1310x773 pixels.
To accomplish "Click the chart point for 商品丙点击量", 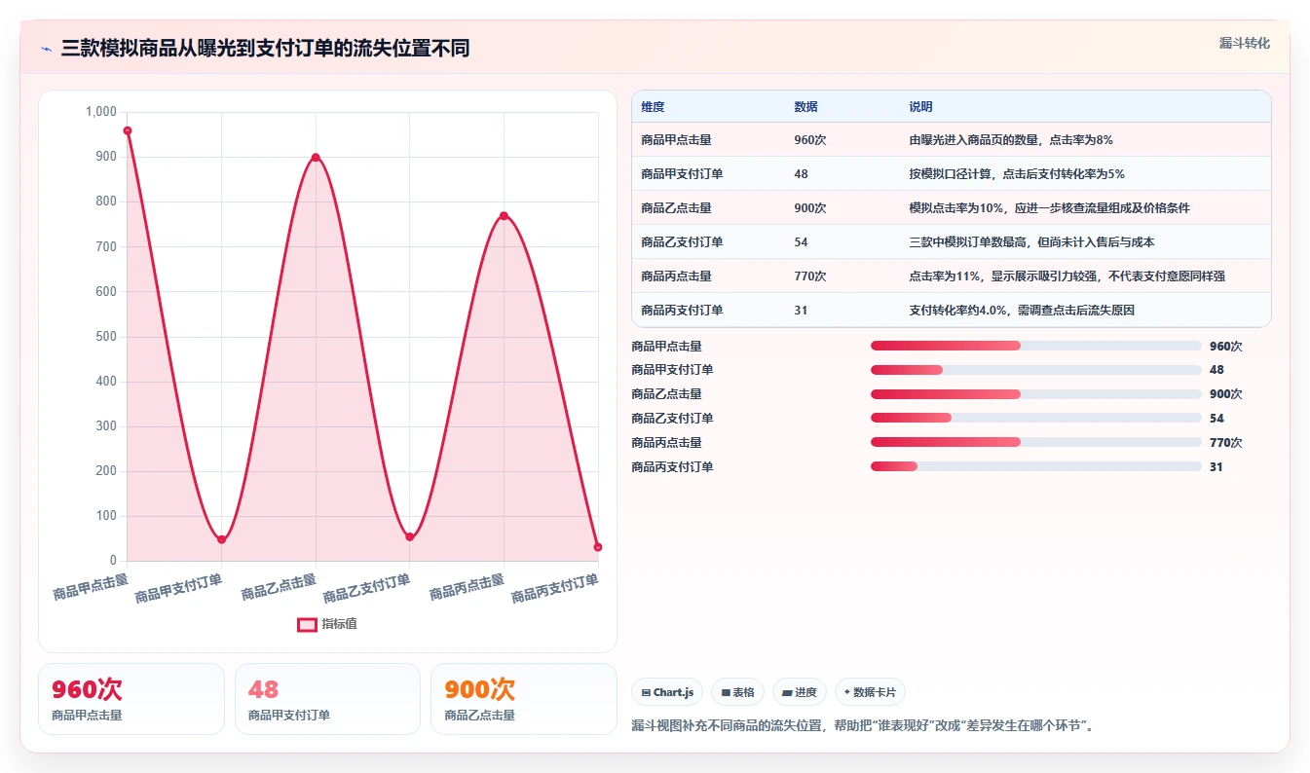I will [504, 216].
